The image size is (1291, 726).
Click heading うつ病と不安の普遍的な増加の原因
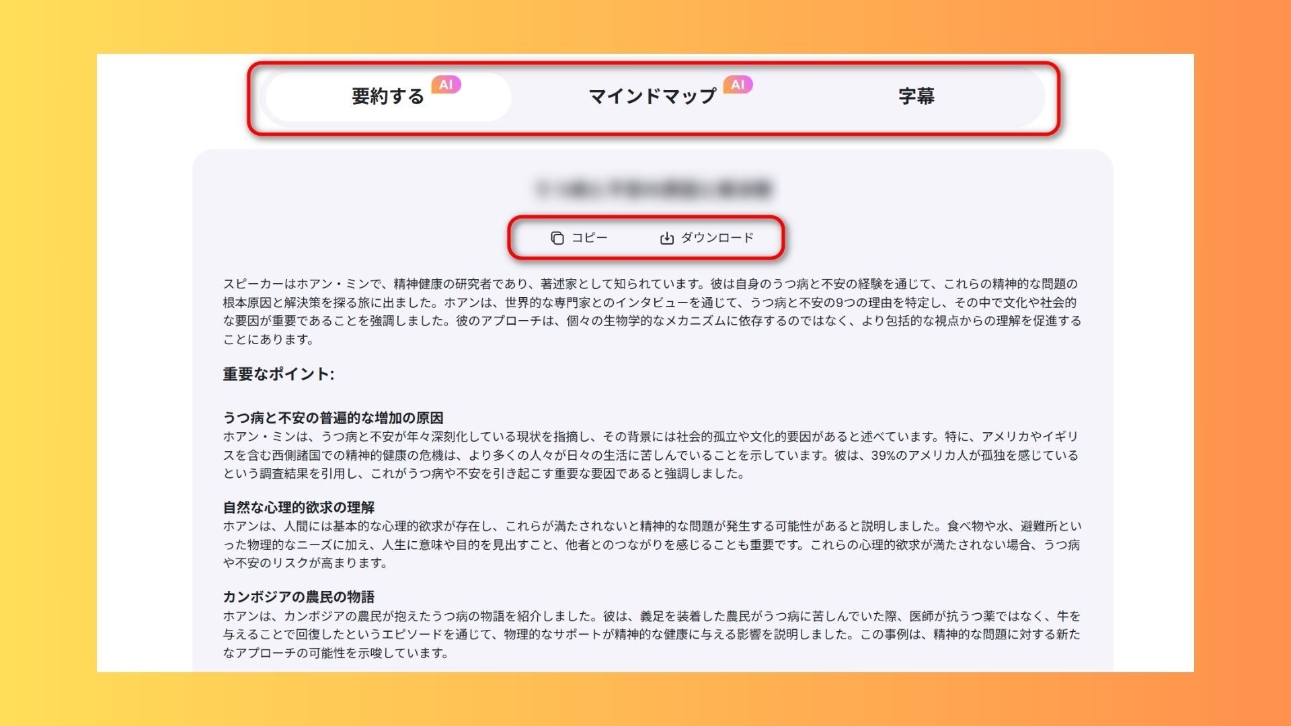pos(333,418)
